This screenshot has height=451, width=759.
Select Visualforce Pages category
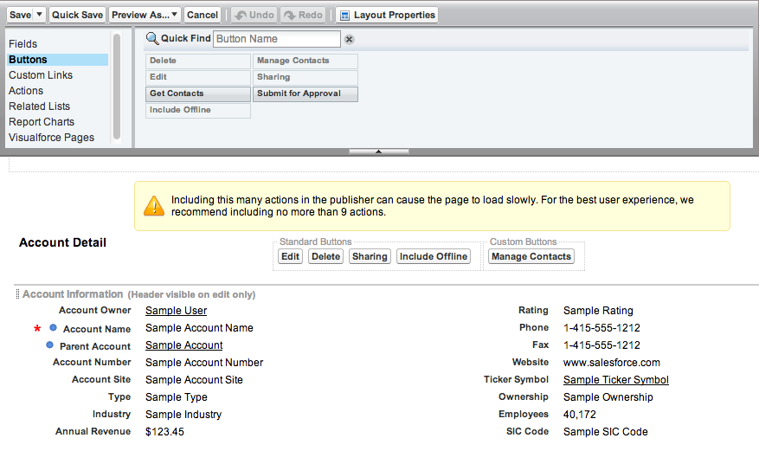coord(51,138)
